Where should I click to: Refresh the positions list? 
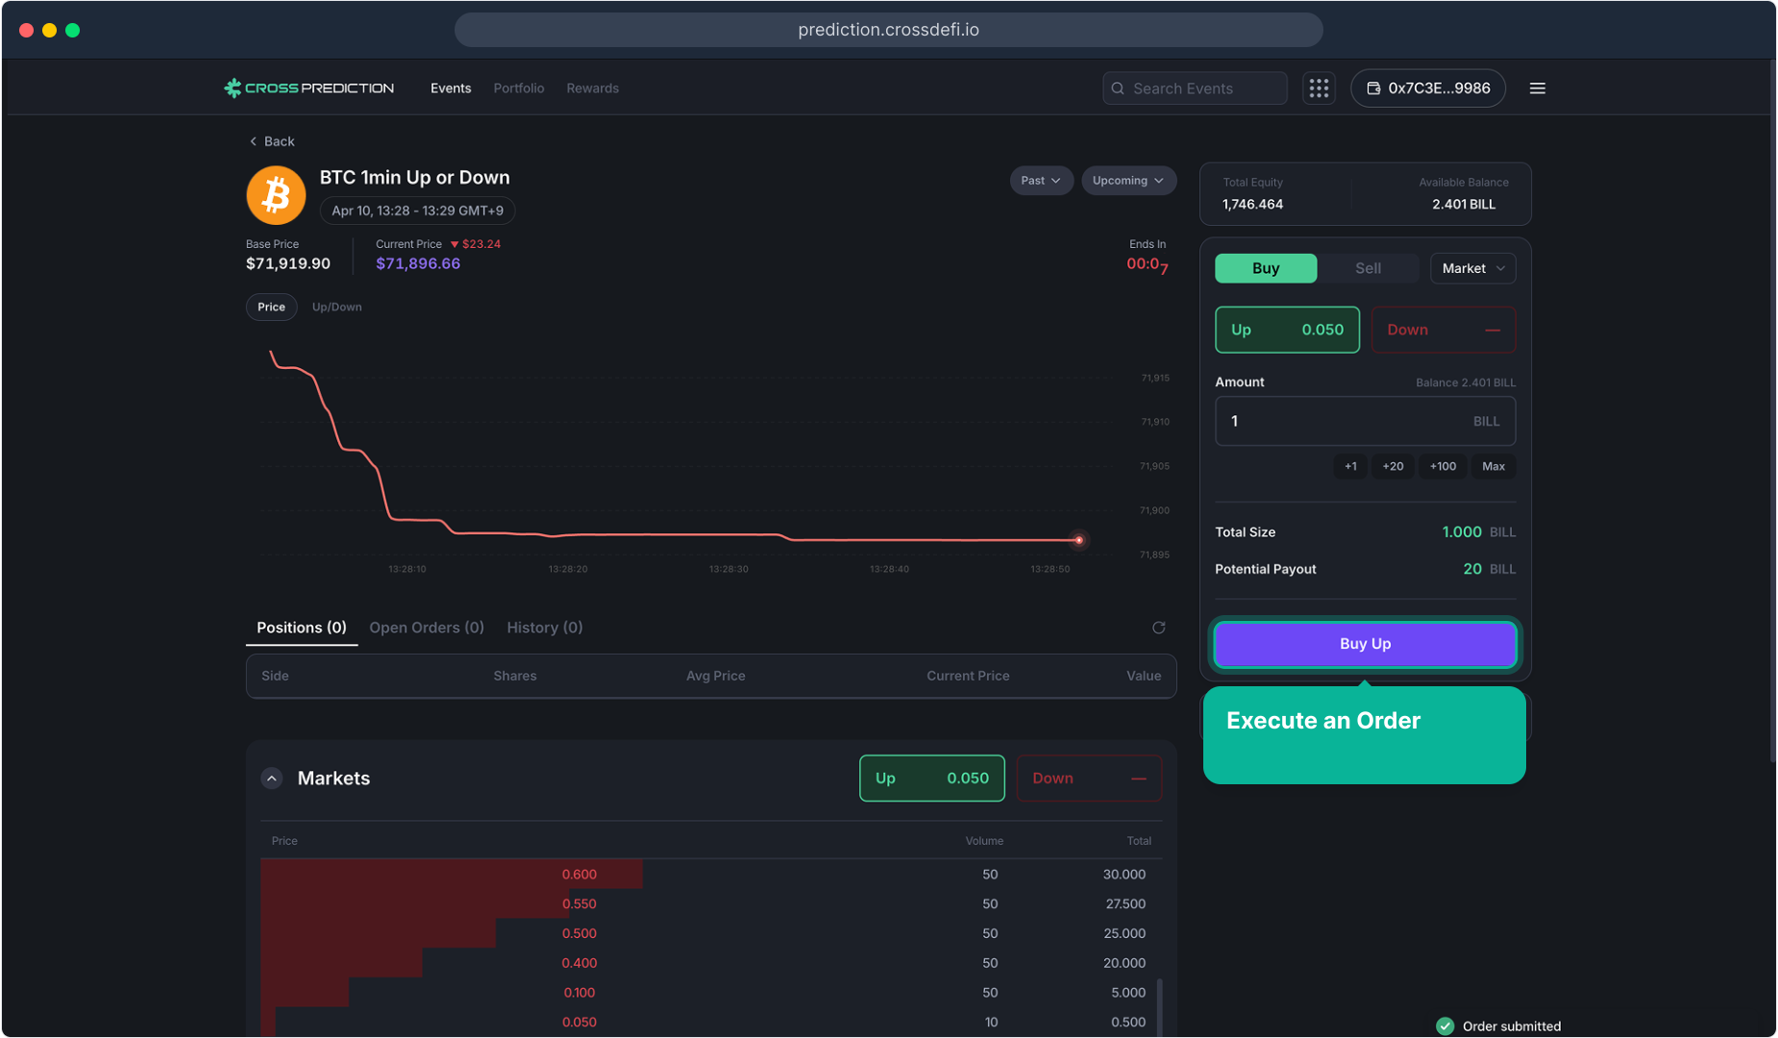pos(1159,628)
